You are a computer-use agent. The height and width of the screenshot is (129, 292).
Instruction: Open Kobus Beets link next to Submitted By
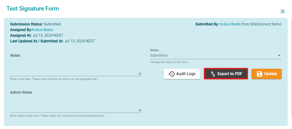230,24
